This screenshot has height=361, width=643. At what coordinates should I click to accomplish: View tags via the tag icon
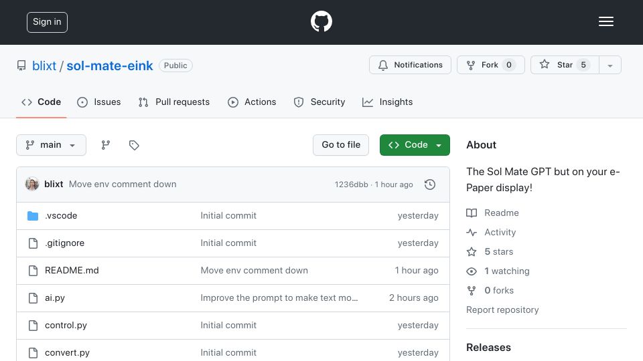[134, 145]
